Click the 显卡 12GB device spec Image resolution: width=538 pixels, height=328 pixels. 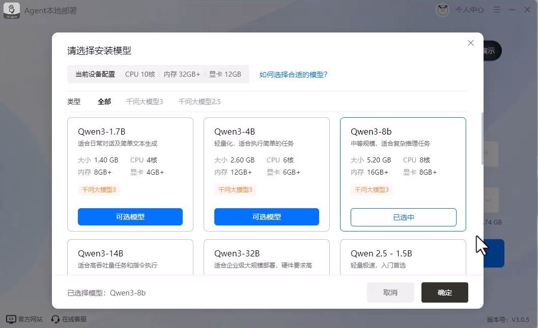[x=225, y=74]
